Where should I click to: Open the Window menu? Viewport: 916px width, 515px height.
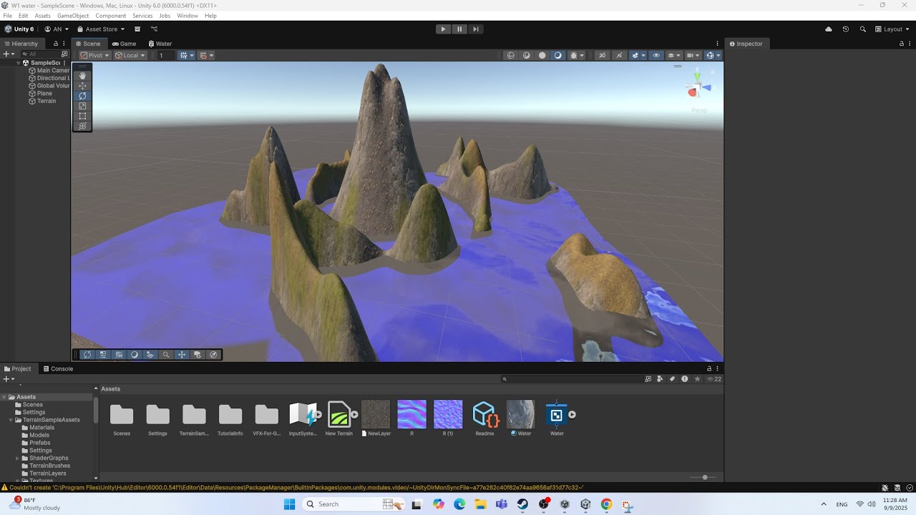pyautogui.click(x=187, y=16)
